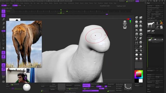The height and width of the screenshot is (93, 166).
Task: Toggle Live Boolean mode
Action: tap(77, 85)
